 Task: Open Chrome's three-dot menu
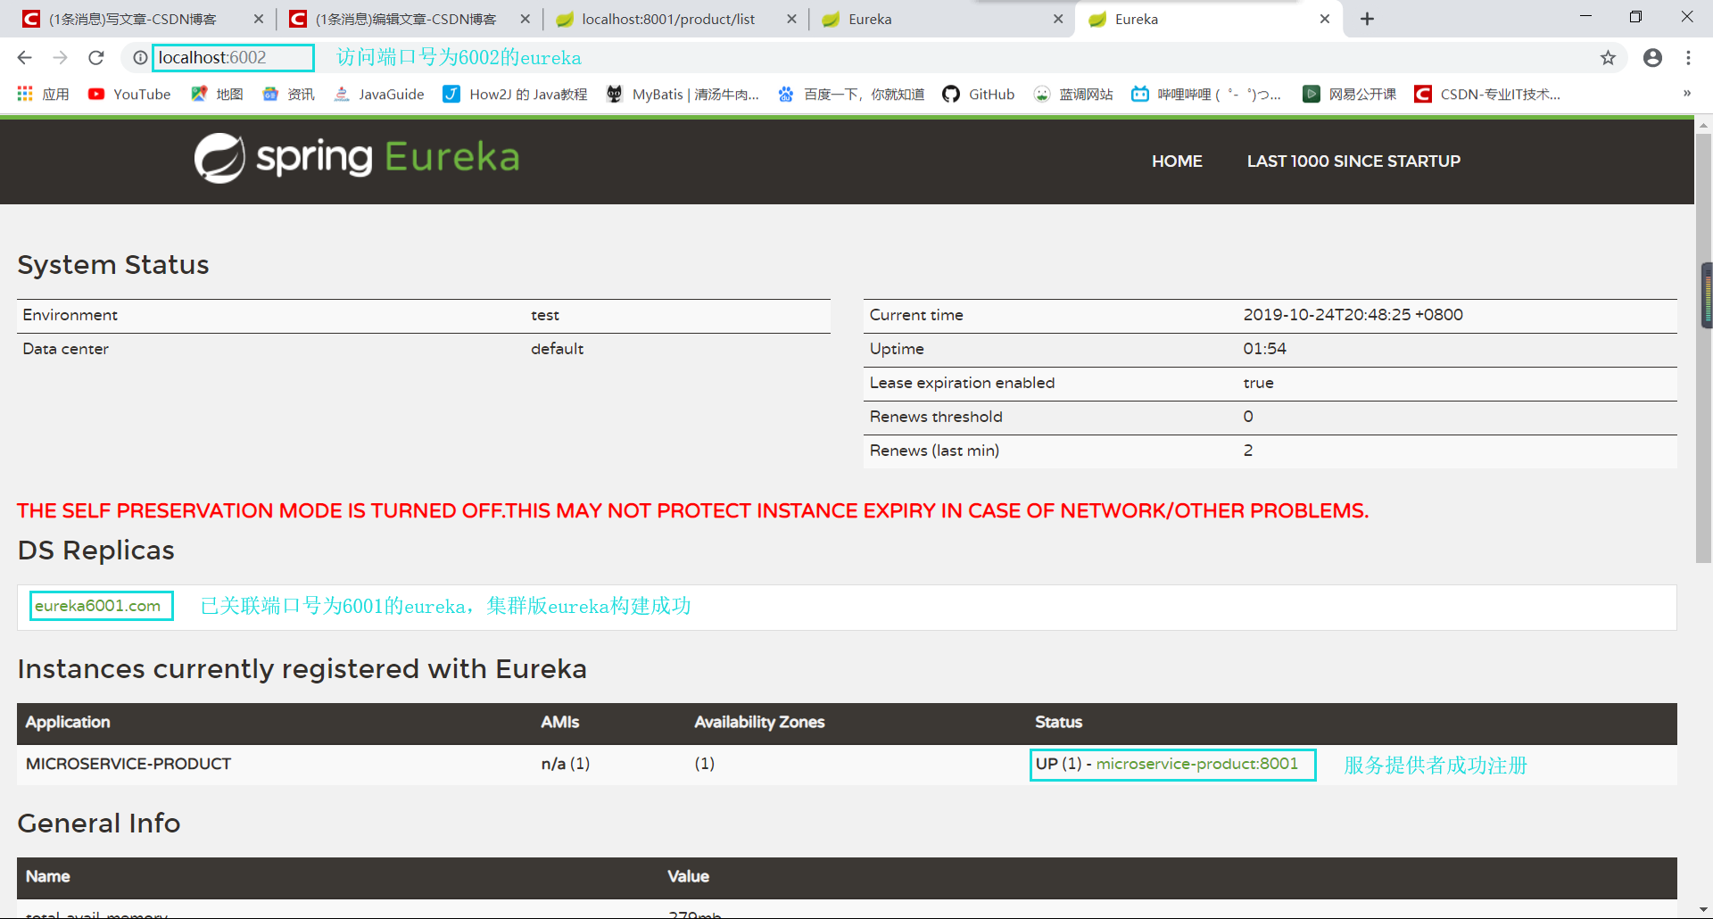click(1688, 58)
